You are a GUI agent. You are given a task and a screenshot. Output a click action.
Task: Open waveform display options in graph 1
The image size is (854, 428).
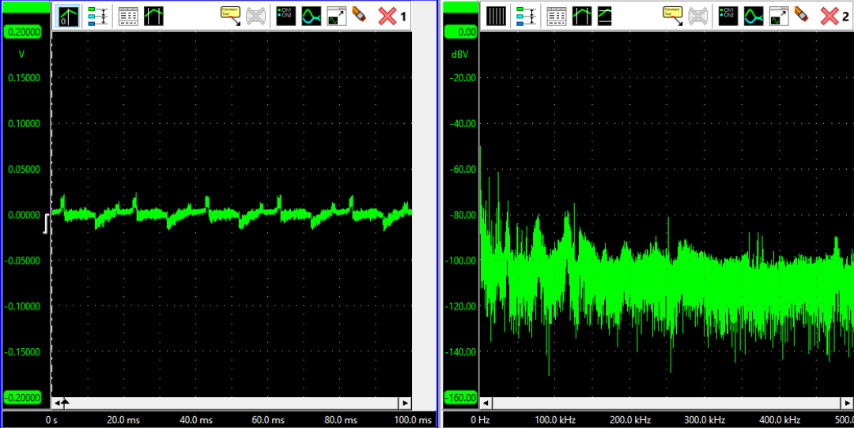click(312, 17)
